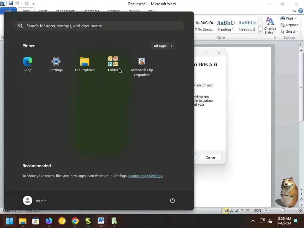Apply the No Spacing style
304x228 pixels.
[x=204, y=26]
